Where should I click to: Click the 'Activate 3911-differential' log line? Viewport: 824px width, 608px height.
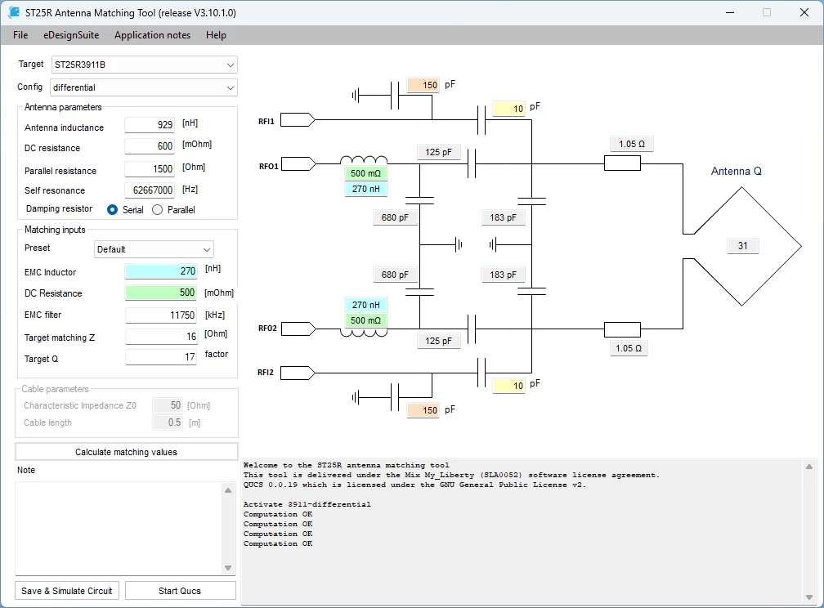[x=307, y=504]
